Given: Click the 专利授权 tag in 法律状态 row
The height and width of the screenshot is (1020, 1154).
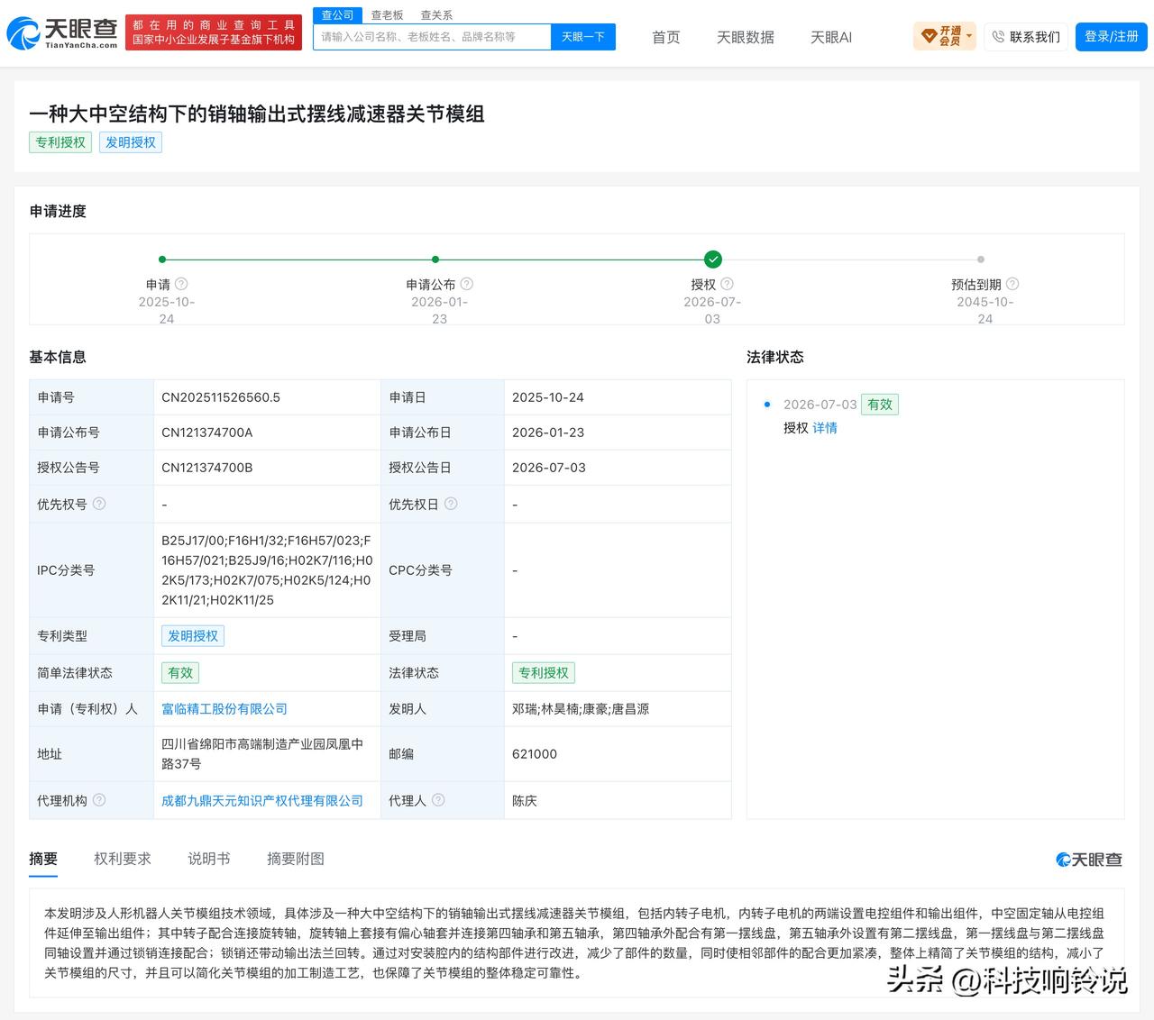Looking at the screenshot, I should point(544,673).
